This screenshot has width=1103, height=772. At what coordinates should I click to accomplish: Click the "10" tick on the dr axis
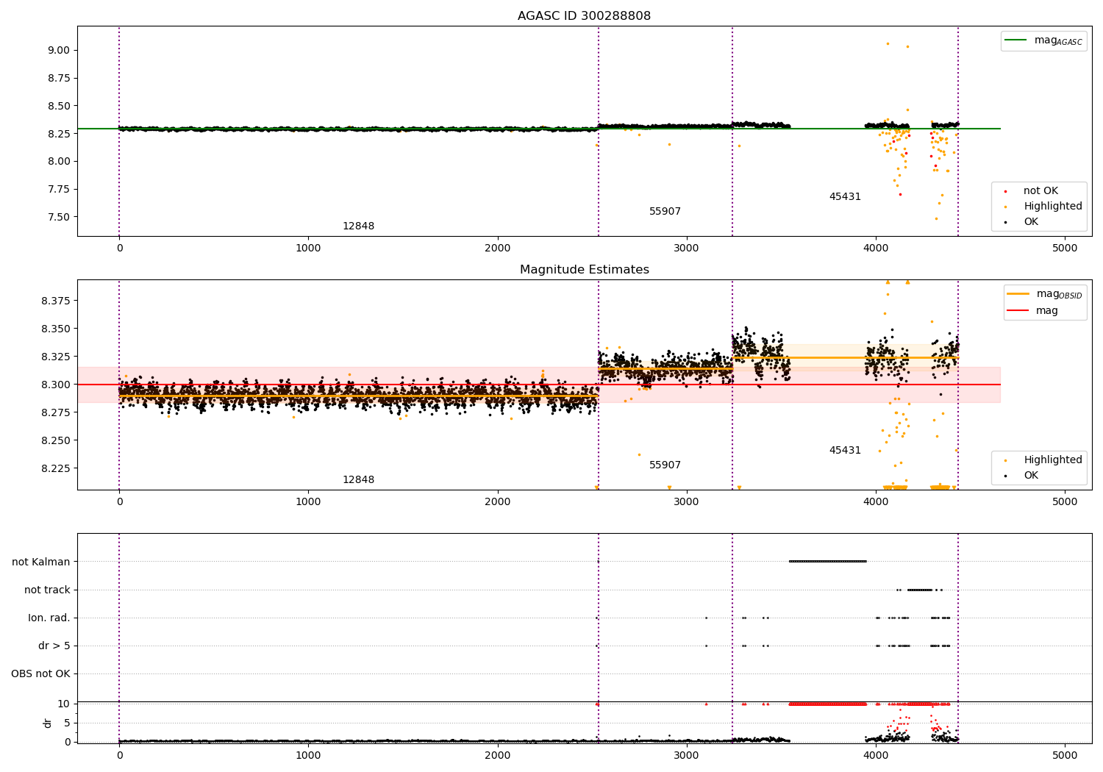(x=64, y=704)
